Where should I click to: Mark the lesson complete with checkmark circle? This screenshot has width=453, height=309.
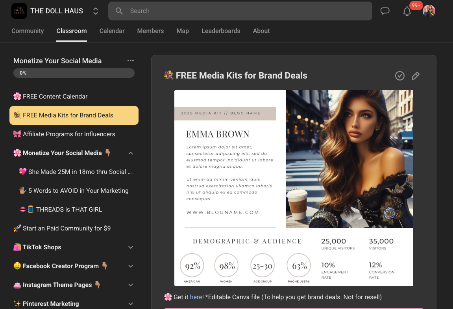click(x=400, y=76)
